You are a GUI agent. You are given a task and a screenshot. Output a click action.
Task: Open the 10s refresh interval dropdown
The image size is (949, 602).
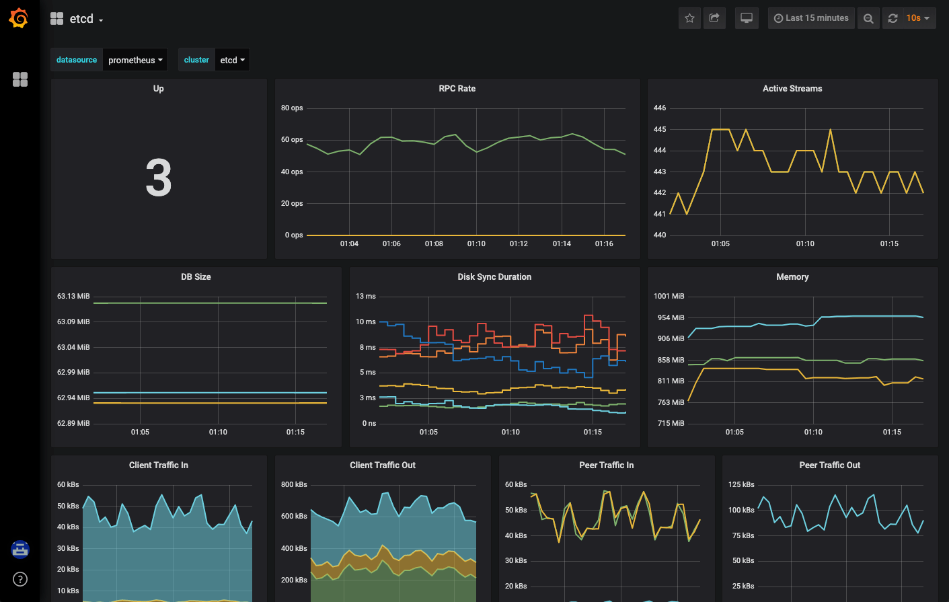click(915, 18)
